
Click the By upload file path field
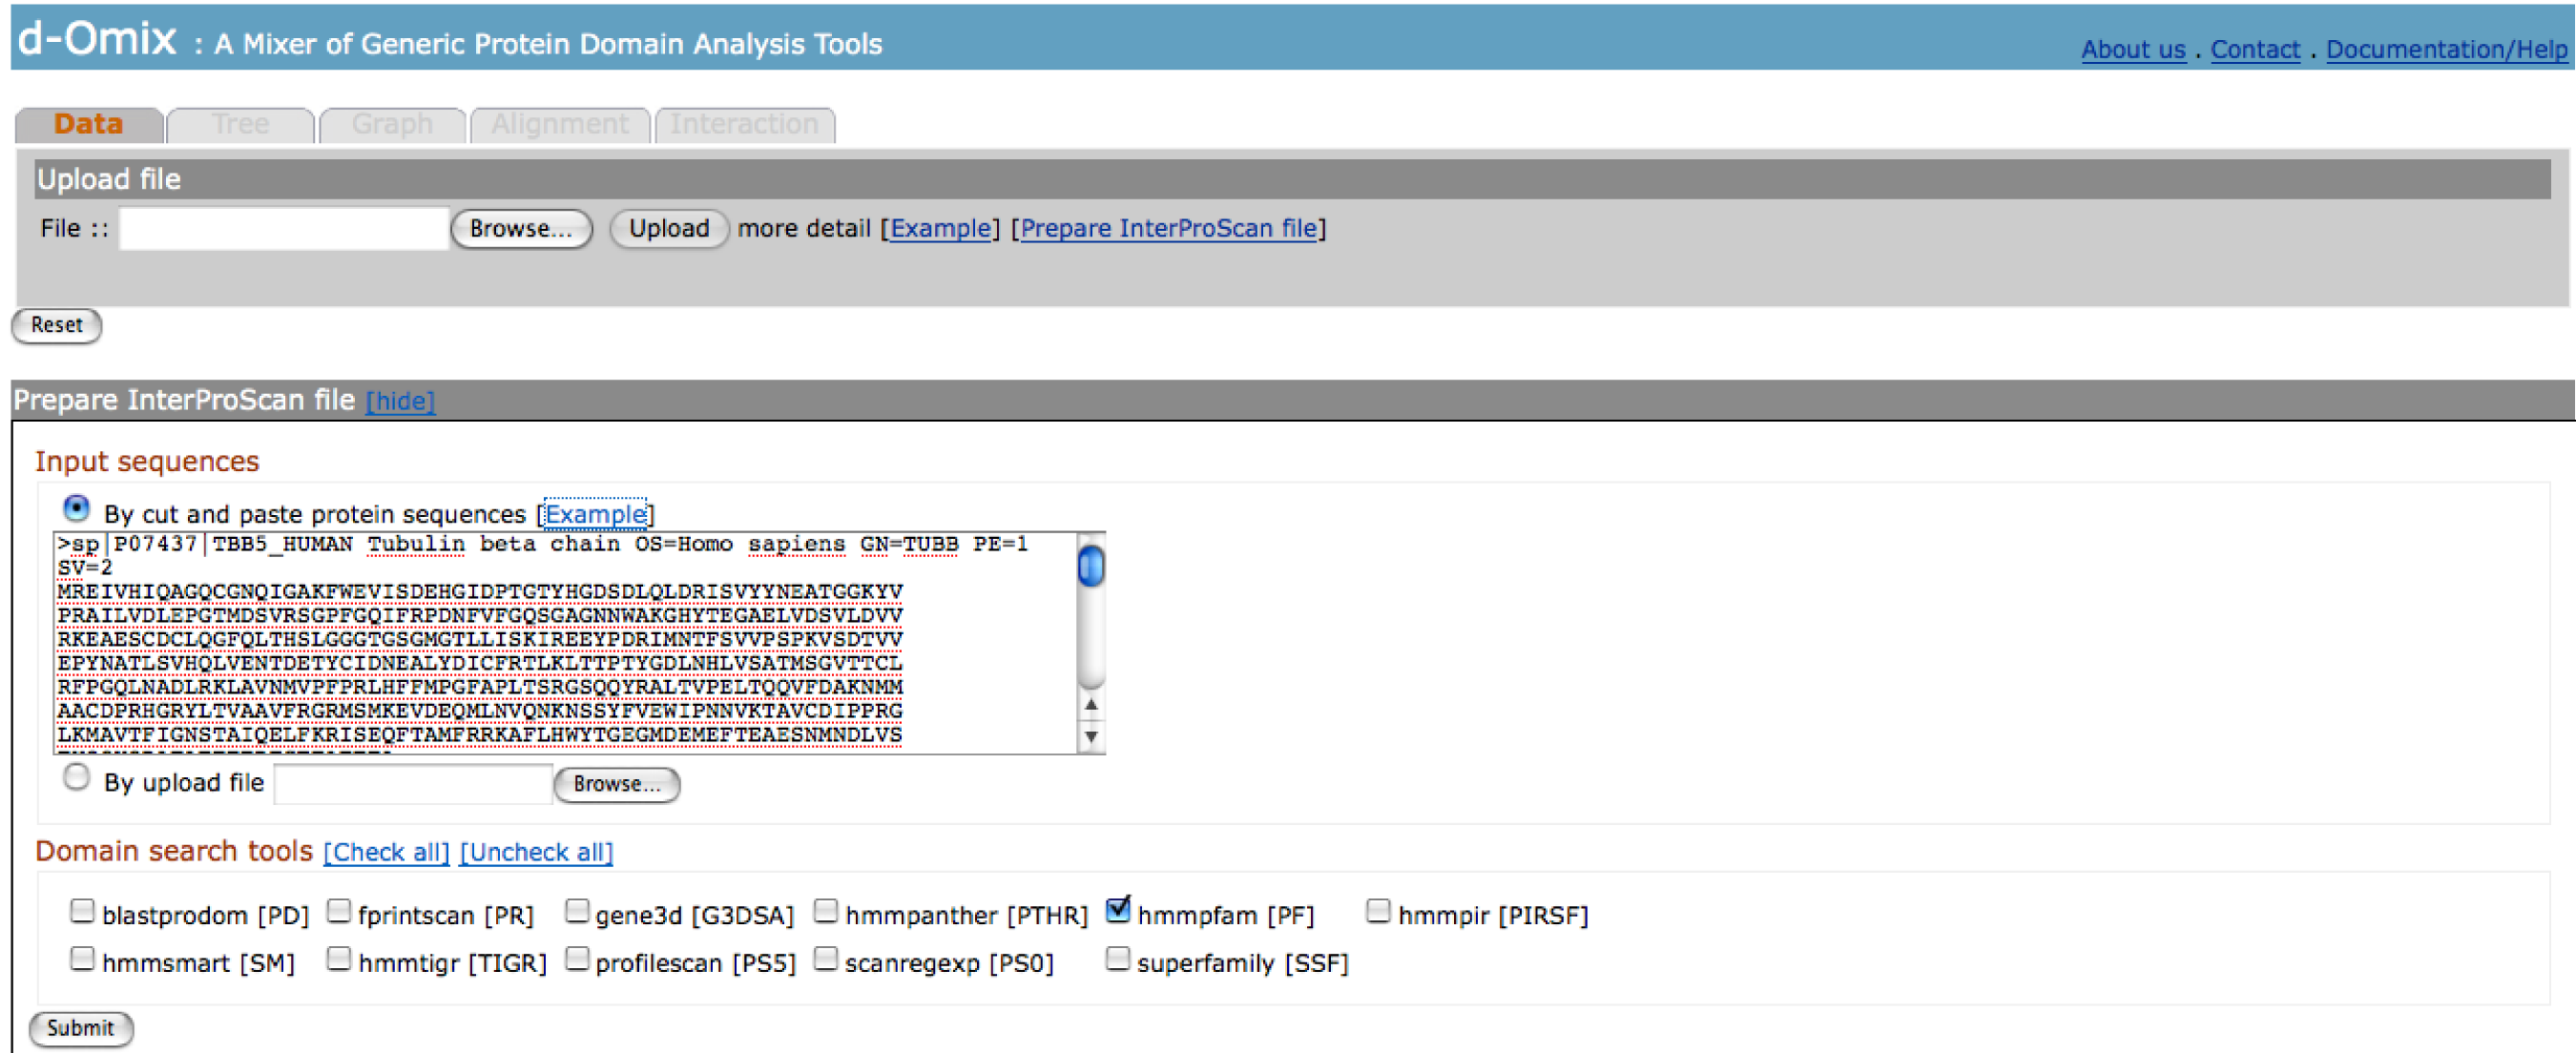click(x=413, y=784)
